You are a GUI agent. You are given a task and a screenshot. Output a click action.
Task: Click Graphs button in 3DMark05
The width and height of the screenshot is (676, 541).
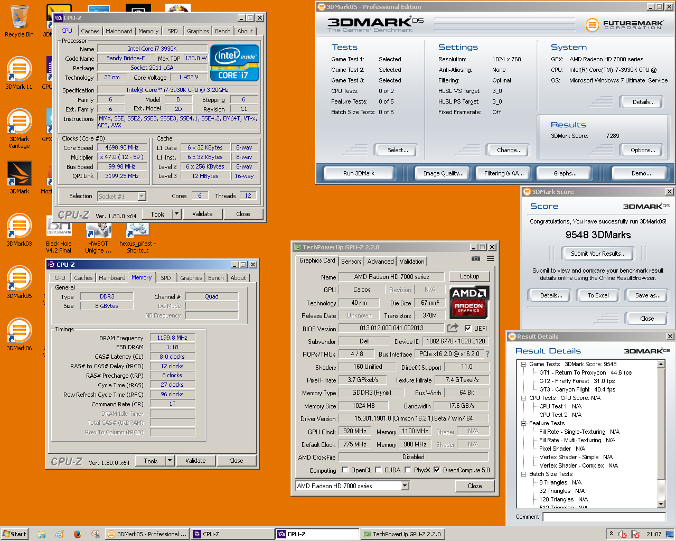coord(565,173)
